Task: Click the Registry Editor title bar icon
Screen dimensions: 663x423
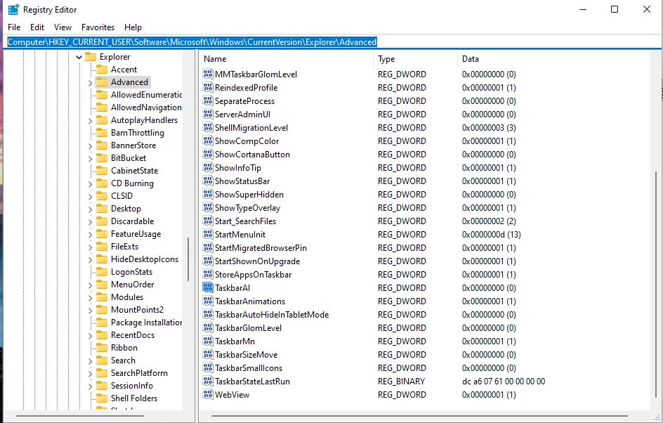Action: tap(13, 9)
